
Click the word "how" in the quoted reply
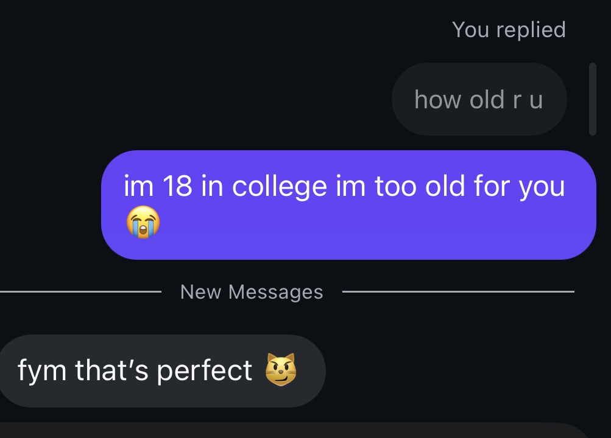click(434, 99)
